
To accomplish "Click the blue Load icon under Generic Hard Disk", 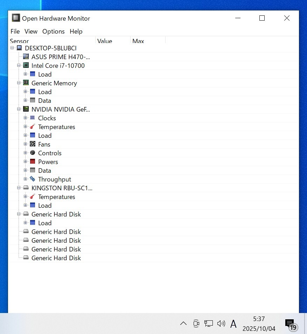I will (x=33, y=222).
